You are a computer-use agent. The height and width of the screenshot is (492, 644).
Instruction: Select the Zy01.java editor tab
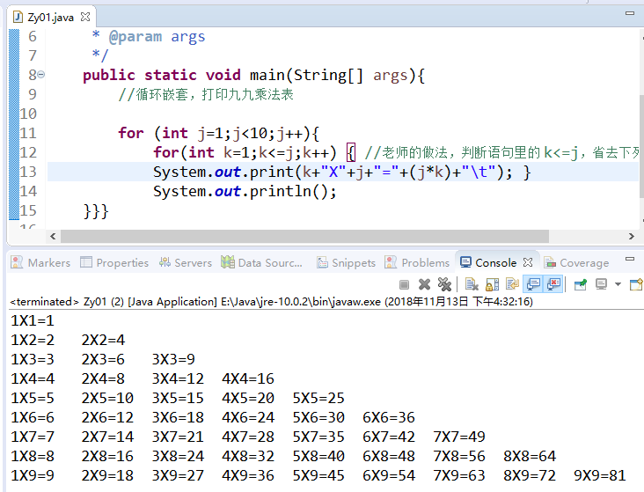point(50,18)
